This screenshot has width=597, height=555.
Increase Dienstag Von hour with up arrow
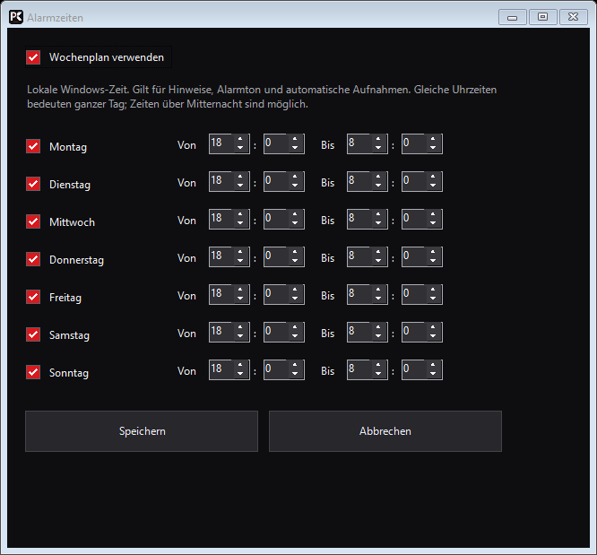coord(240,177)
